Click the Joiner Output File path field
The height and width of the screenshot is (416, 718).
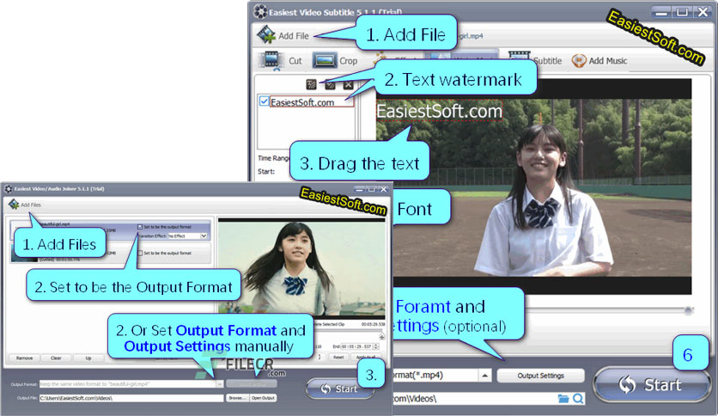coord(131,398)
